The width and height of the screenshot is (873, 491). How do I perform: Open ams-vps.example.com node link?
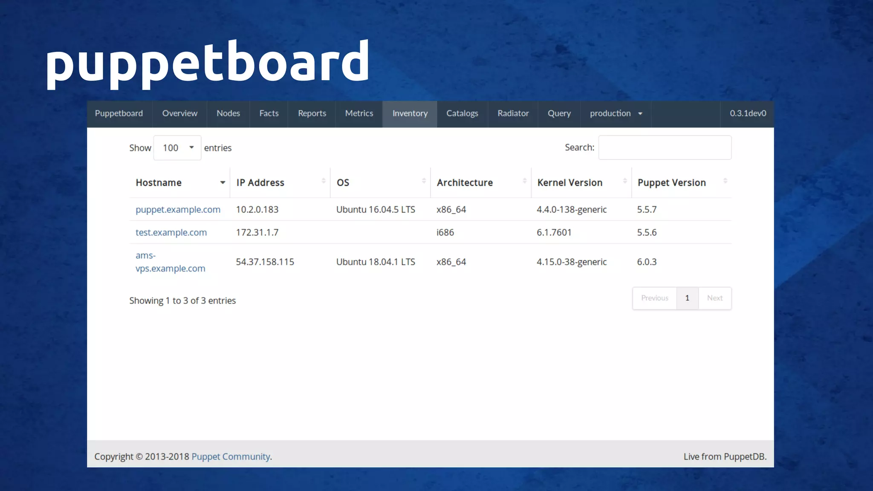[x=171, y=262]
